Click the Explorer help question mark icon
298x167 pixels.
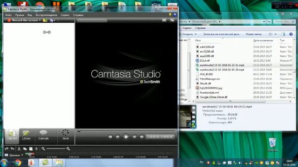coord(291,34)
